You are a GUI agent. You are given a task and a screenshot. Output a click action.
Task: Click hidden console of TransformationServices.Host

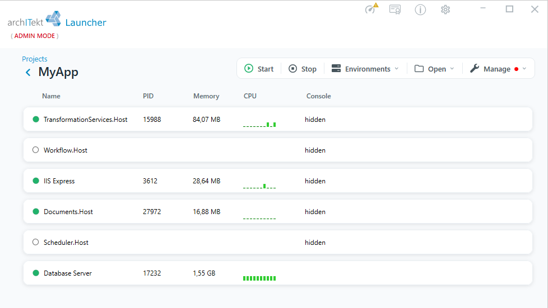[x=315, y=119]
